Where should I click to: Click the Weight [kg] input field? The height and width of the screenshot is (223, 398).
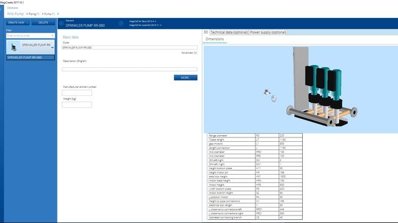coord(77,105)
